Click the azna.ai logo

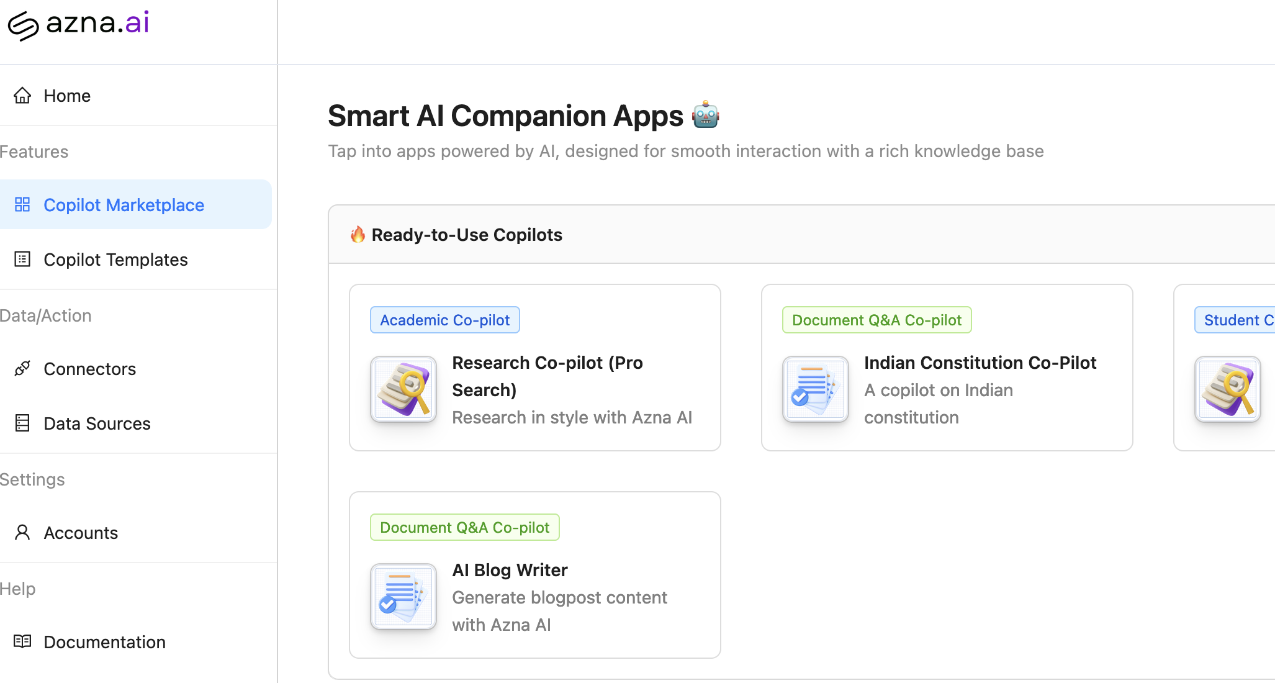[78, 25]
